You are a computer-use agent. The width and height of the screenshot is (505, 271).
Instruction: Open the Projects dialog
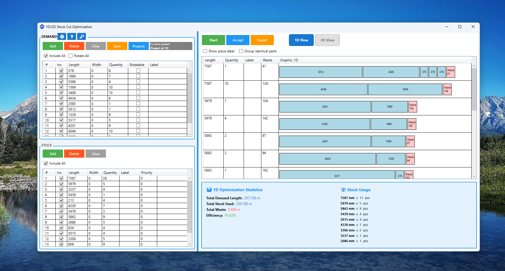click(x=138, y=46)
